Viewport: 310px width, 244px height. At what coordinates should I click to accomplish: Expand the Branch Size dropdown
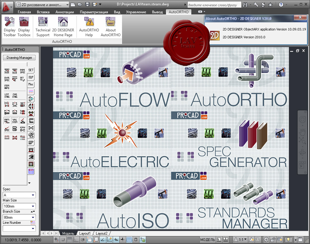(x=33, y=217)
